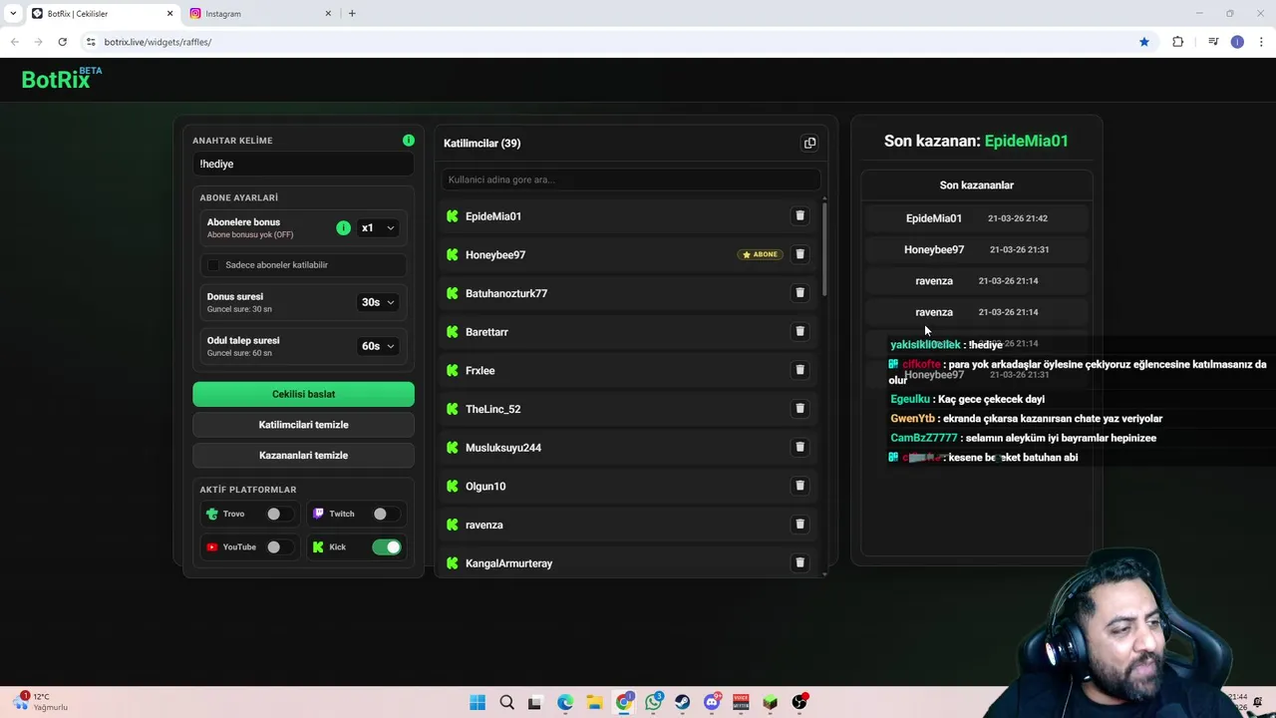The height and width of the screenshot is (718, 1276).
Task: Select participant Batuhanozturk77 row
Action: pos(628,293)
